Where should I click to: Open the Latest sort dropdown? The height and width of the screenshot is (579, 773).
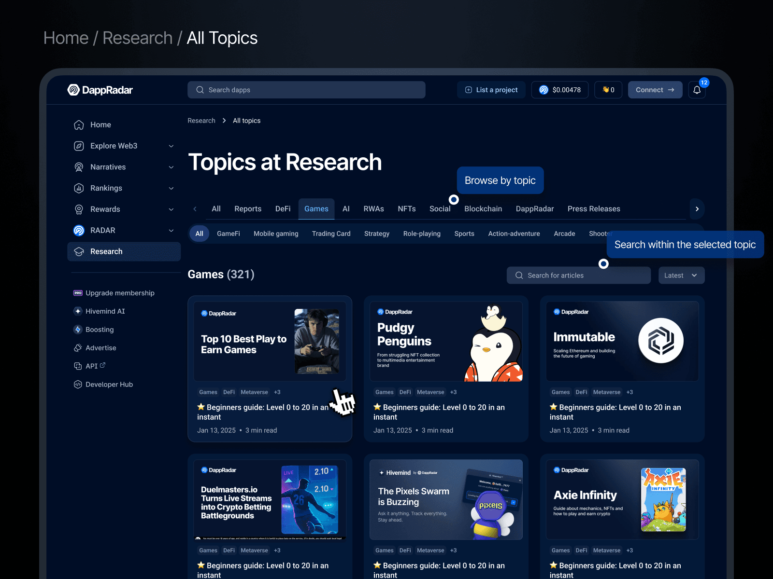681,276
